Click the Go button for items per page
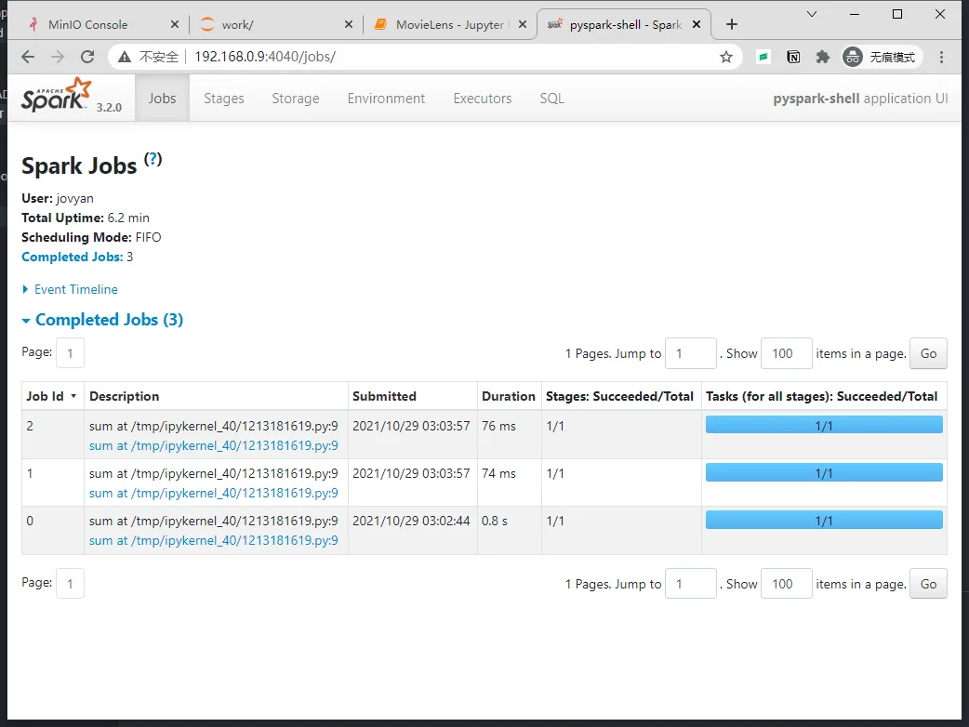This screenshot has width=969, height=727. click(x=927, y=353)
